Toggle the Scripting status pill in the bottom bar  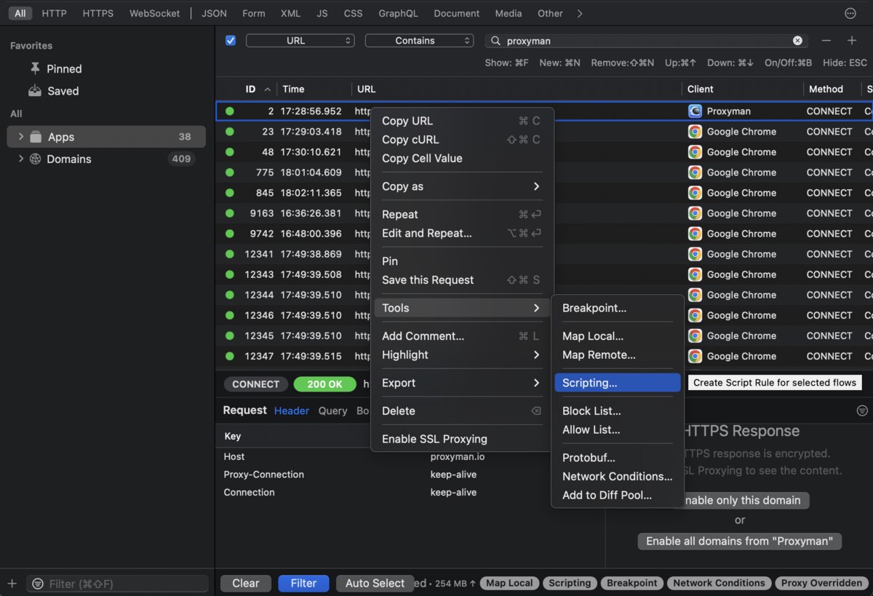570,583
